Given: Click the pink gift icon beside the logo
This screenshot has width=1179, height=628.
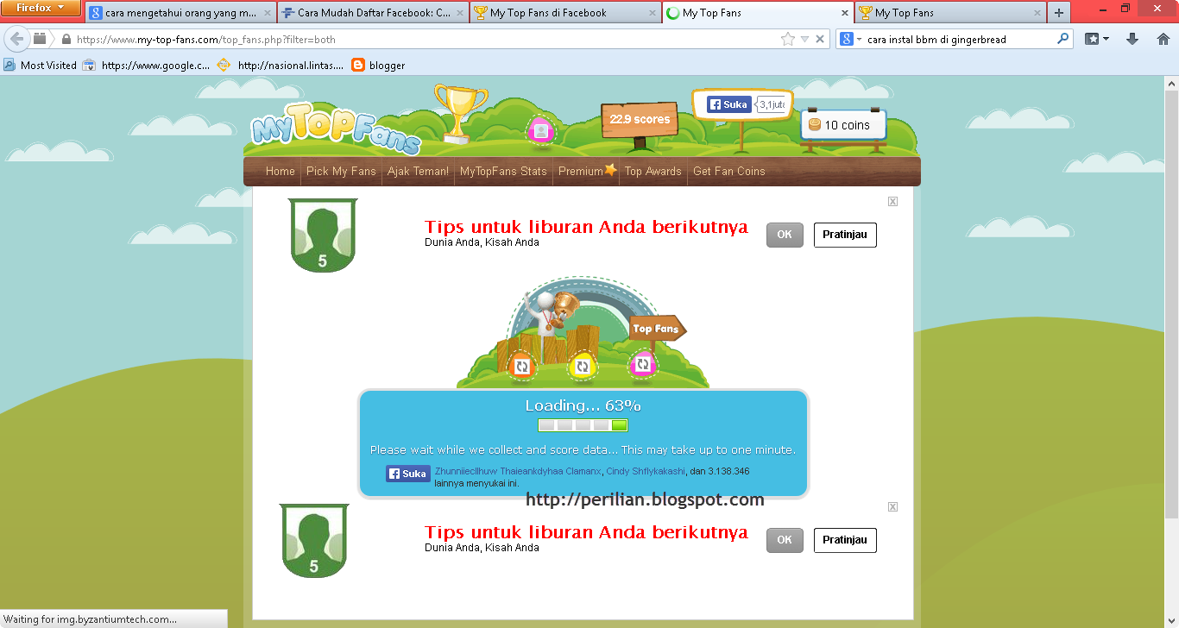Looking at the screenshot, I should point(539,131).
